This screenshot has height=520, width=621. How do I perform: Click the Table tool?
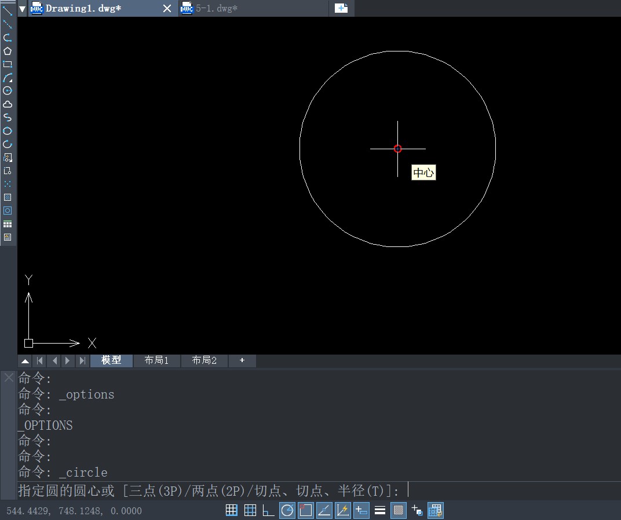[x=8, y=224]
